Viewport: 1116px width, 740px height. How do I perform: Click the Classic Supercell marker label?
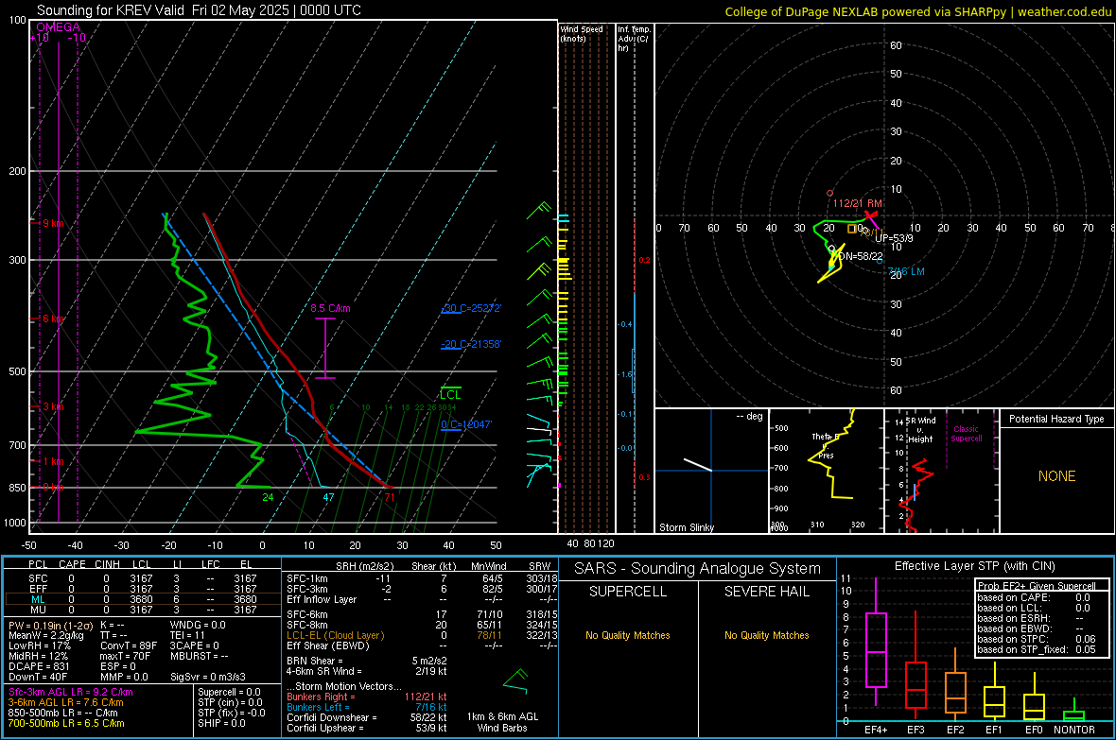coord(966,434)
